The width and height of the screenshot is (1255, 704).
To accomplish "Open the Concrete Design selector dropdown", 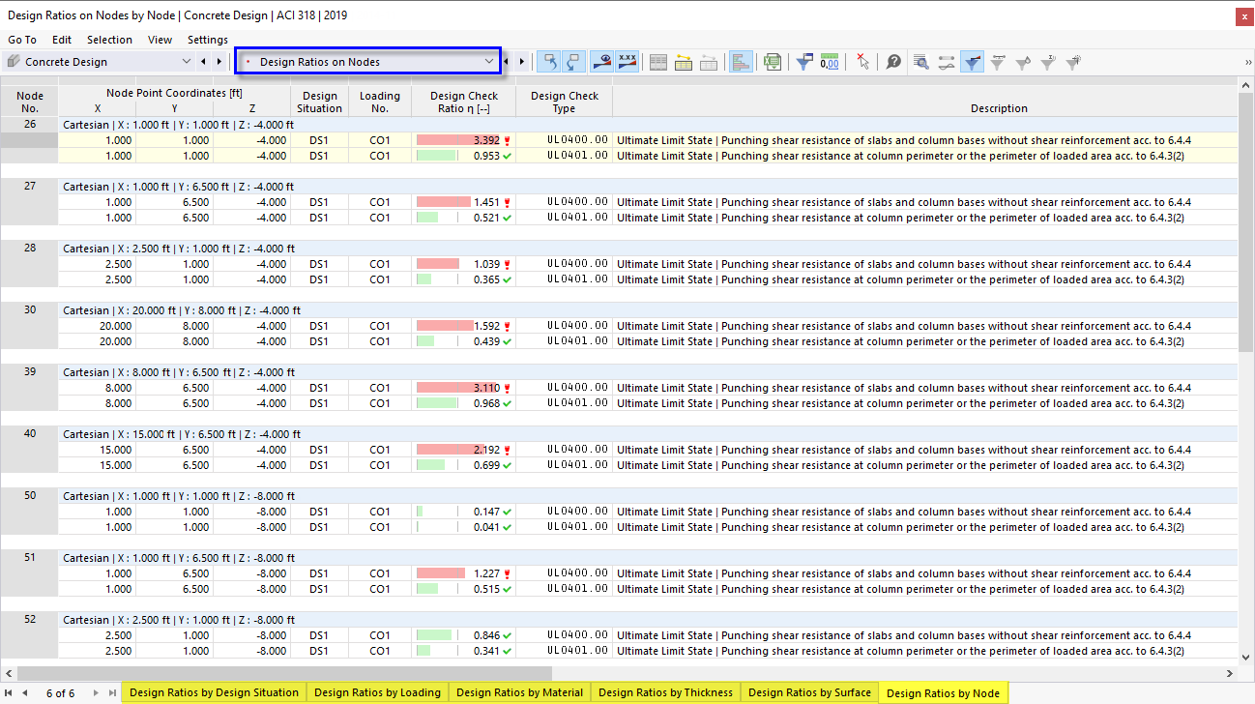I will (187, 61).
